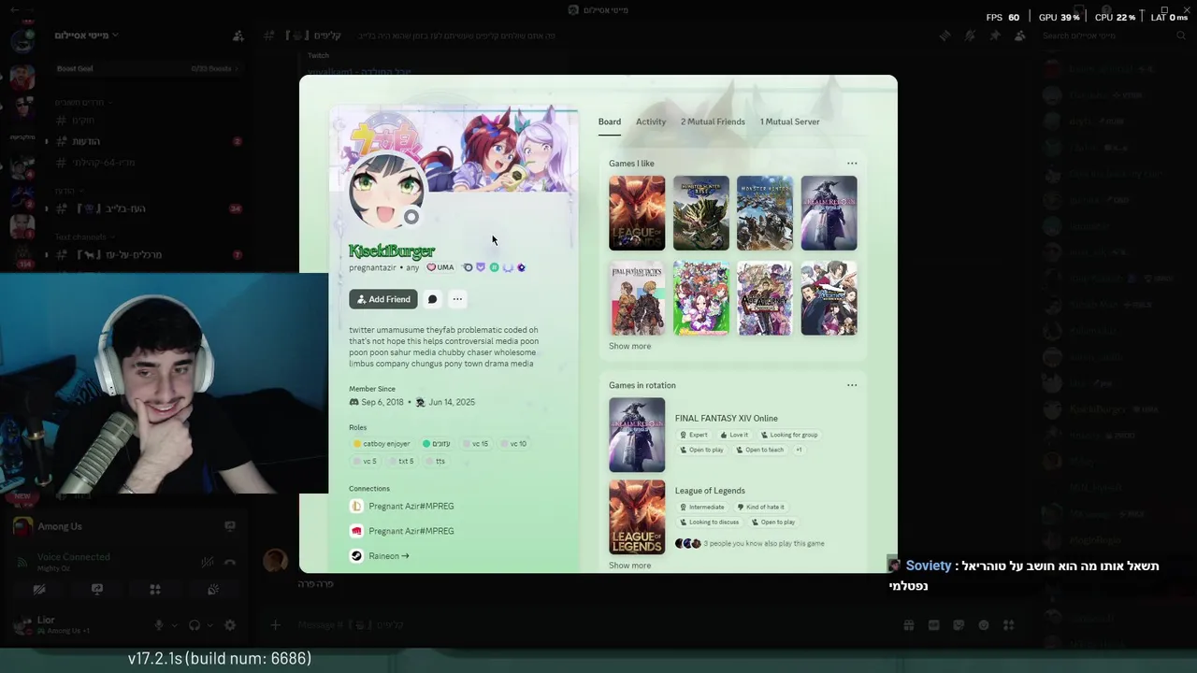The height and width of the screenshot is (673, 1197).
Task: Expand the +1 tag for FINAL FANTASY XIV
Action: pos(799,450)
